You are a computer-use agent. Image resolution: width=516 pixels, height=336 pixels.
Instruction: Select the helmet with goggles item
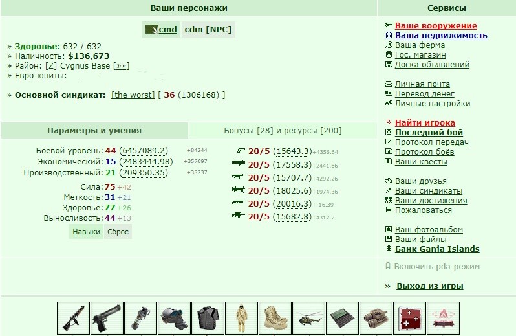pos(174,319)
